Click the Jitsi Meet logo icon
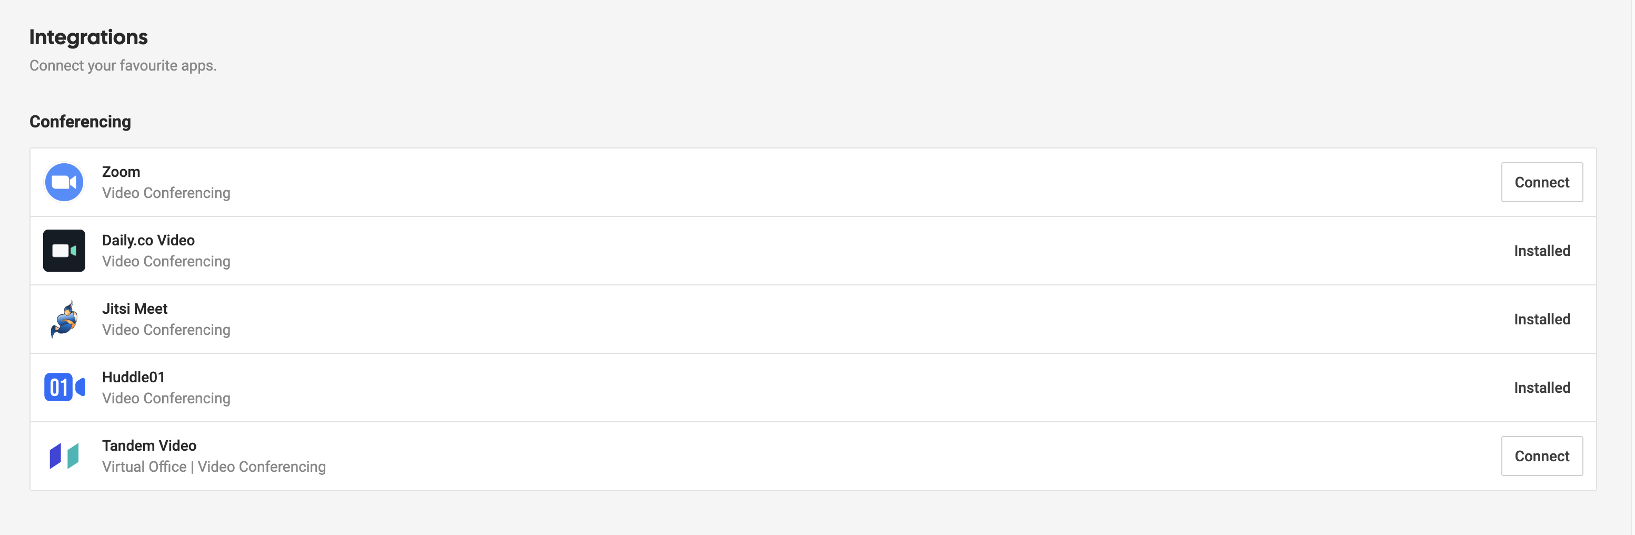 point(64,319)
